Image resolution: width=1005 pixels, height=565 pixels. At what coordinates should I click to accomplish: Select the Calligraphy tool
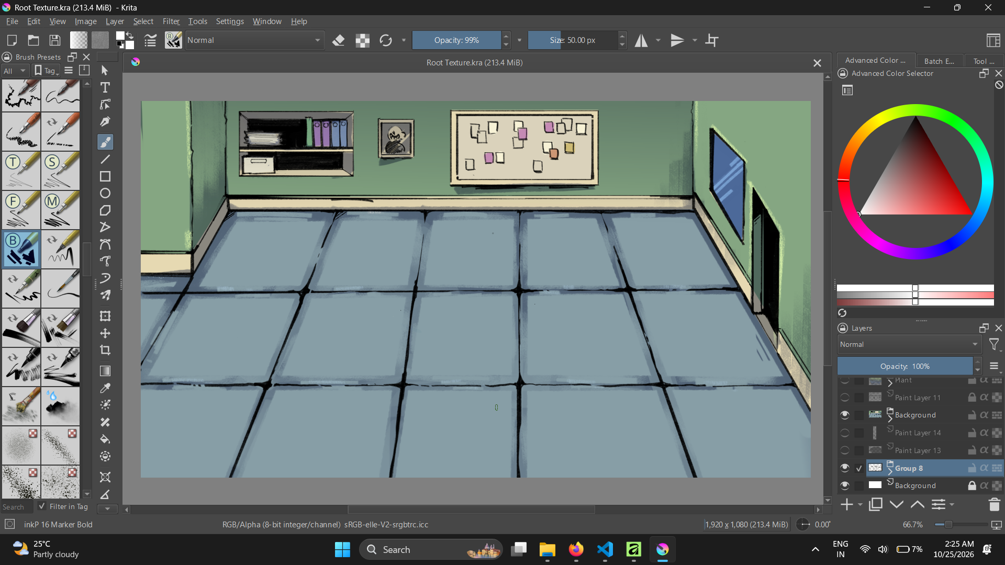(105, 121)
